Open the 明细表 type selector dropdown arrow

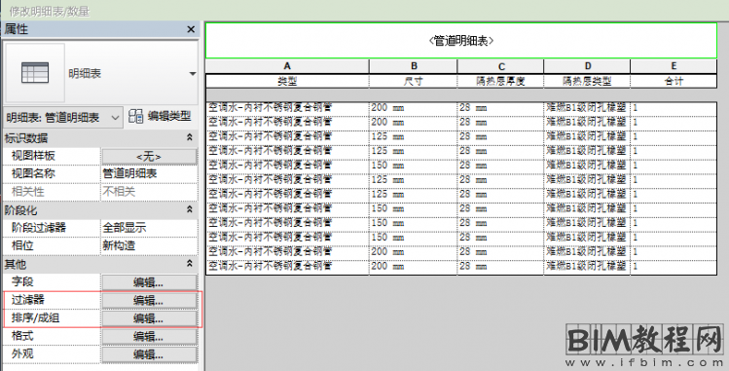point(192,73)
